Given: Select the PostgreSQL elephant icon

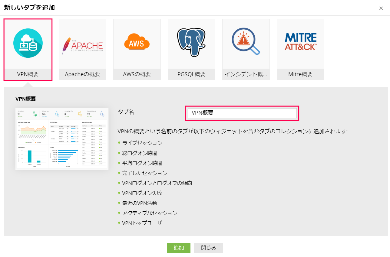Looking at the screenshot, I should coord(191,42).
